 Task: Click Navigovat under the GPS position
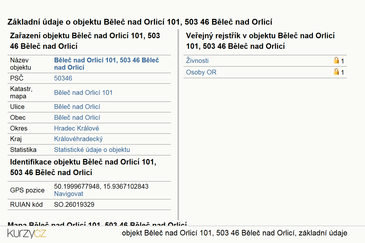[x=69, y=194]
